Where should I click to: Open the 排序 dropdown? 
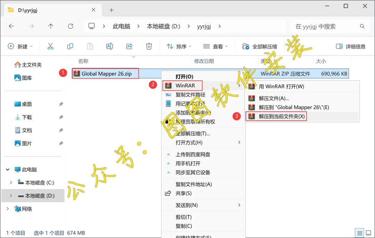click(179, 46)
